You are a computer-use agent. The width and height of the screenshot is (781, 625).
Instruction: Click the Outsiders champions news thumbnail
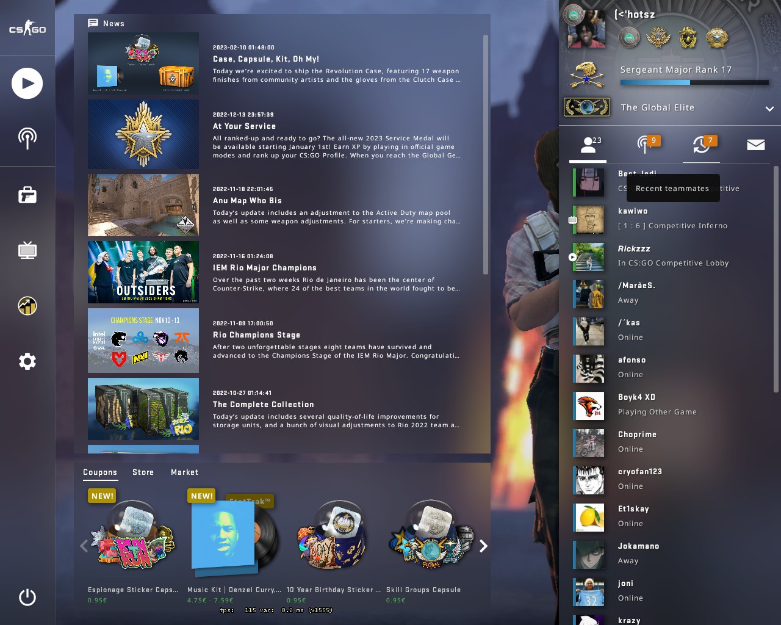coord(143,272)
